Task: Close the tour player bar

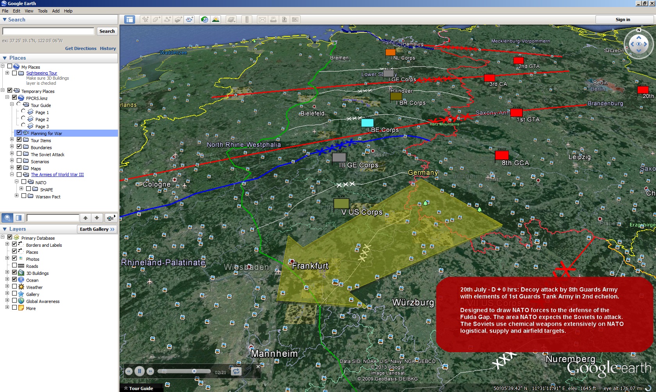Action: (258, 367)
